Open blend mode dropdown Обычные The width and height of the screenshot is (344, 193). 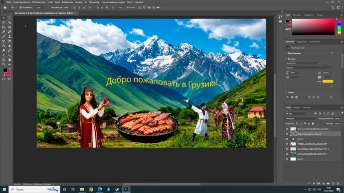pyautogui.click(x=301, y=118)
